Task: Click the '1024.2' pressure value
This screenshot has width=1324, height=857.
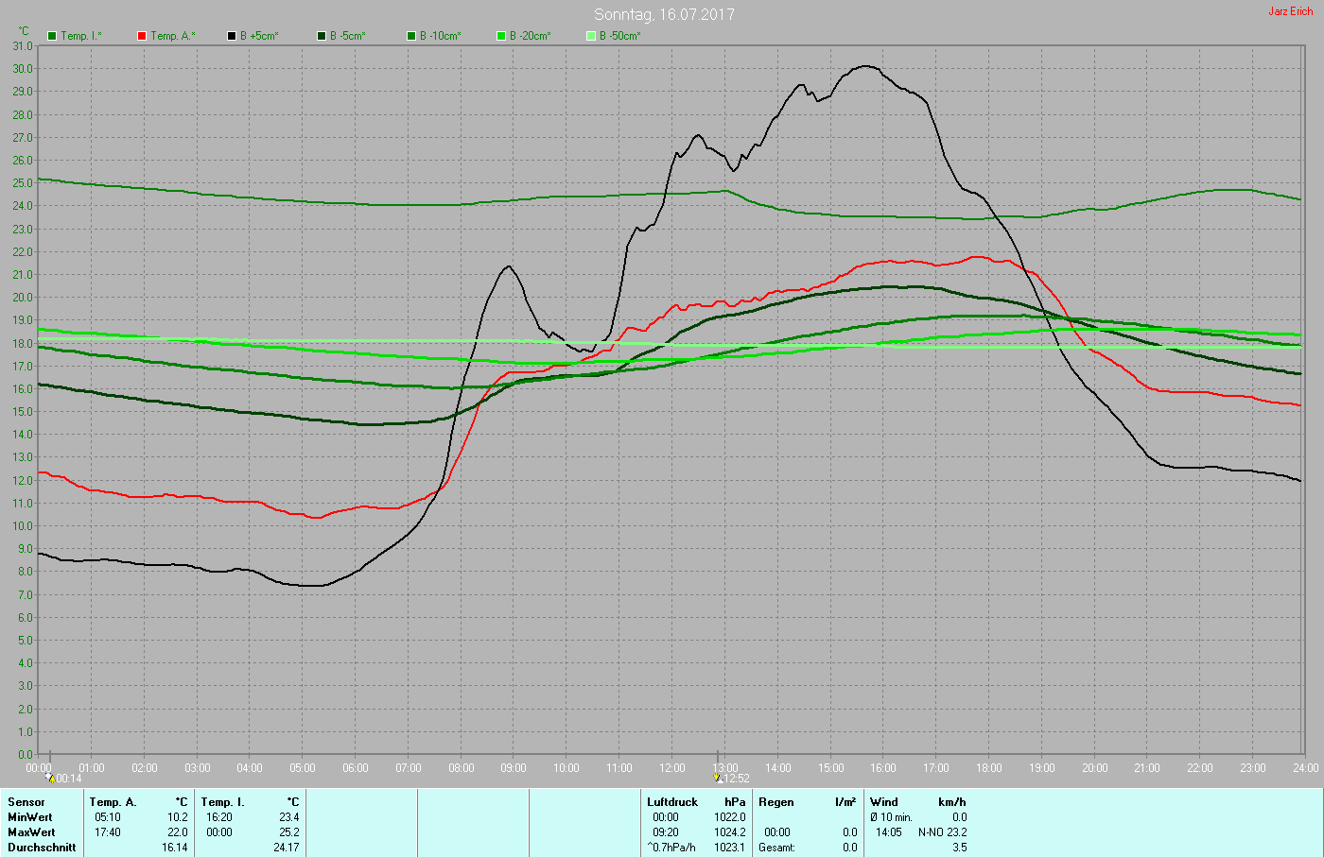Action: point(730,832)
